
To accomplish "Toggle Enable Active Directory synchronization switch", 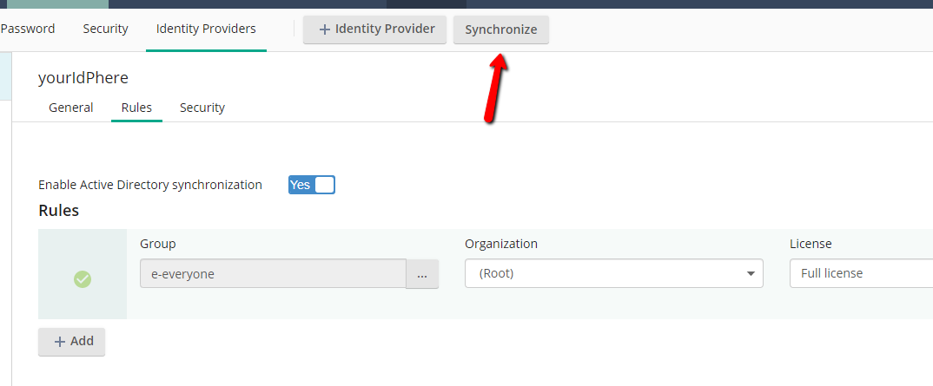I will (x=312, y=185).
